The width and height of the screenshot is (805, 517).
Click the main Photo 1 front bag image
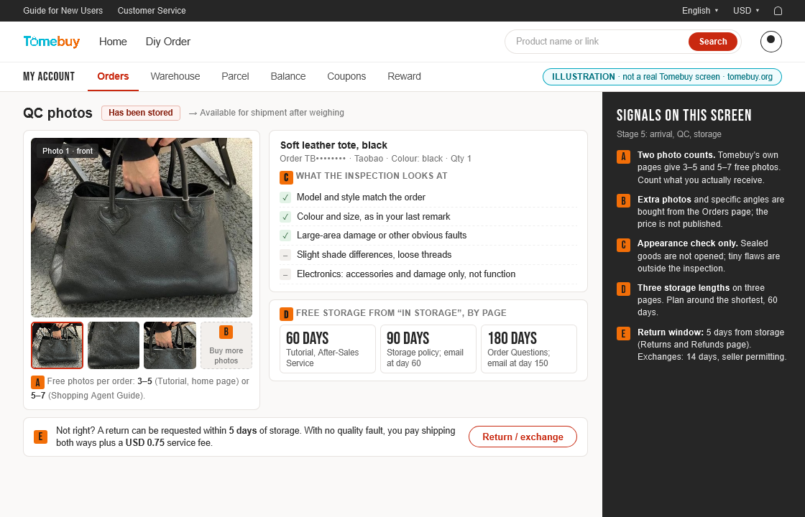click(142, 228)
